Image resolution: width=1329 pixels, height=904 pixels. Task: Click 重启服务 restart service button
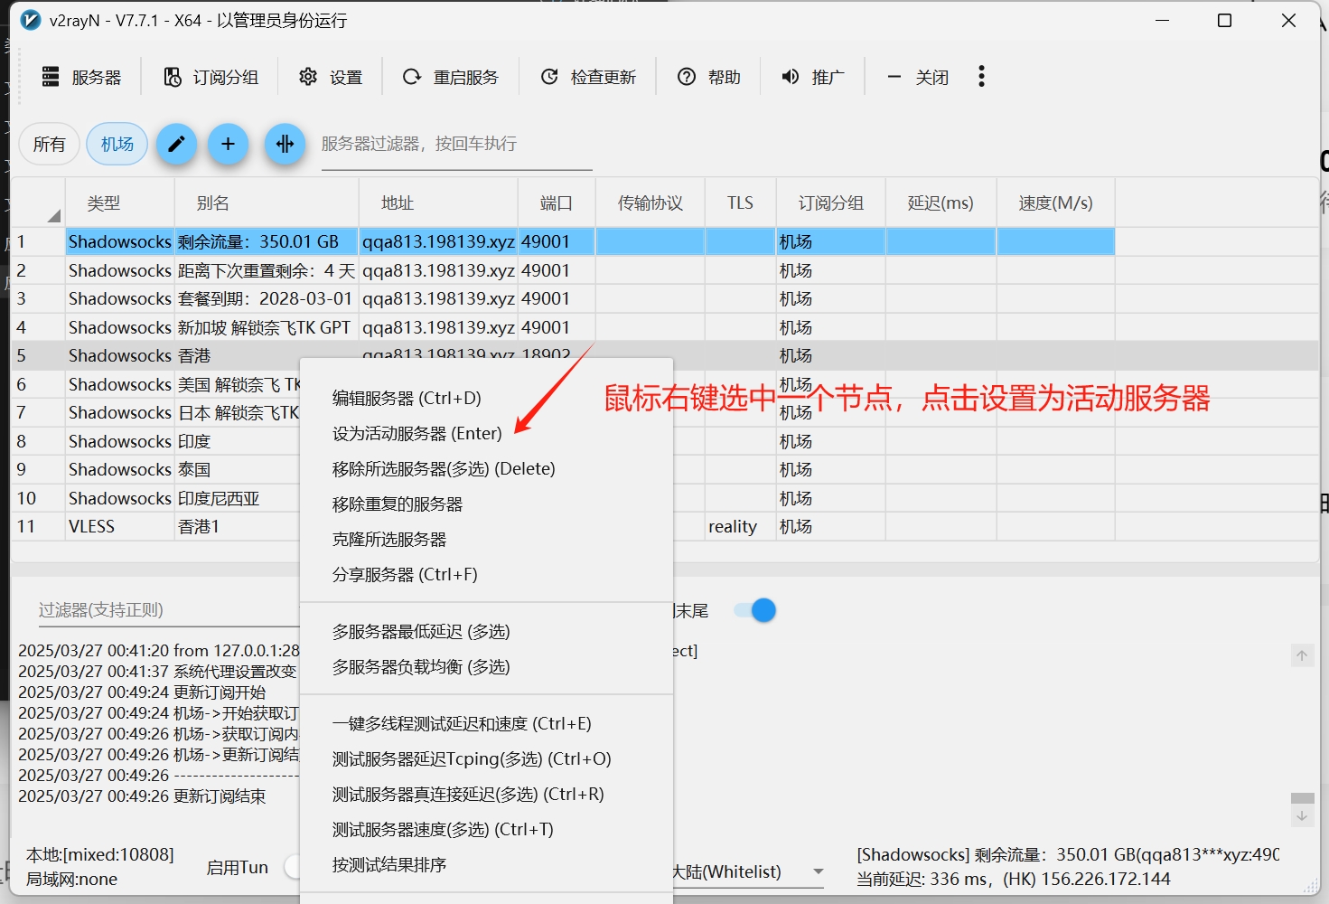(450, 78)
